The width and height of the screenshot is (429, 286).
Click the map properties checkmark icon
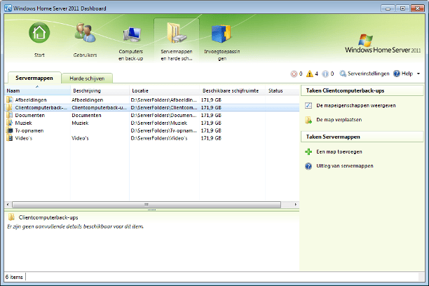tap(308, 105)
